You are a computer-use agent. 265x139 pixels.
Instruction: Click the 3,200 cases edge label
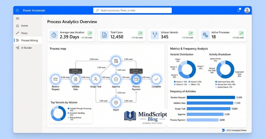pos(128,101)
